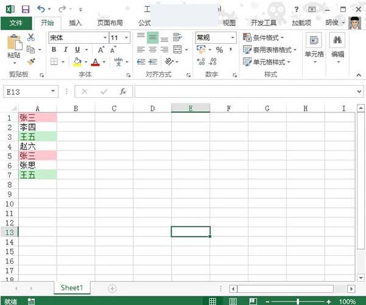This screenshot has height=305, width=366.
Task: Decrease indent
Action: [x=141, y=62]
